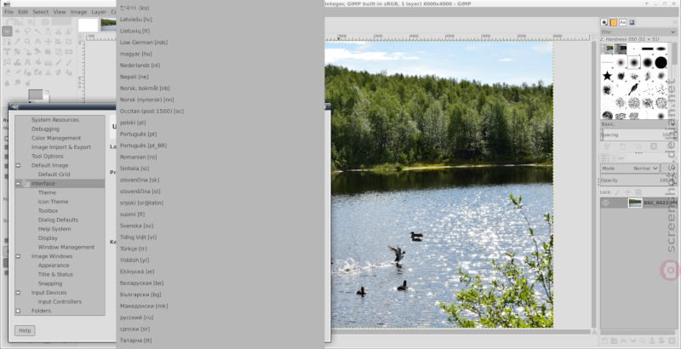The height and width of the screenshot is (349, 681).
Task: Open the Paths tab in layers dock
Action: pos(621,158)
